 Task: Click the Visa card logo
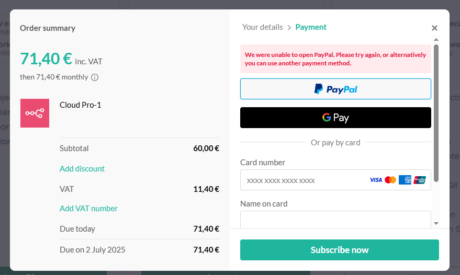(x=376, y=180)
